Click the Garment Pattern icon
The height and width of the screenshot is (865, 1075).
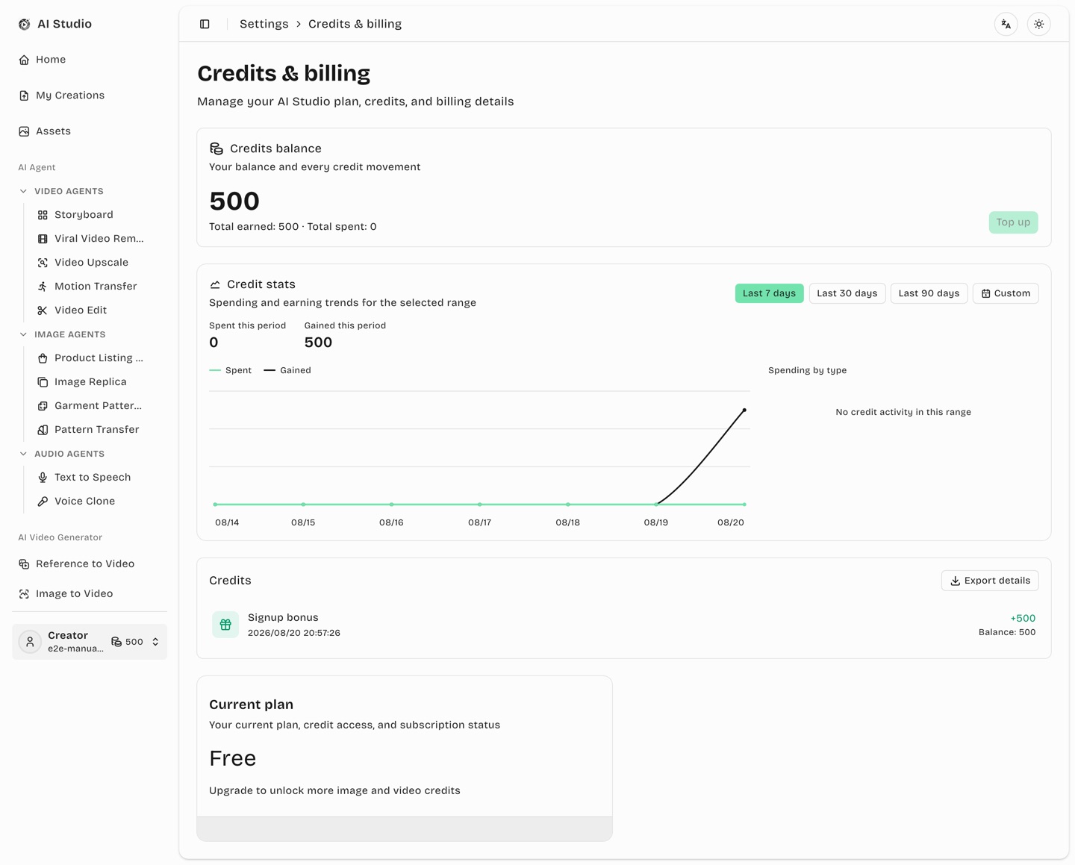click(x=43, y=406)
